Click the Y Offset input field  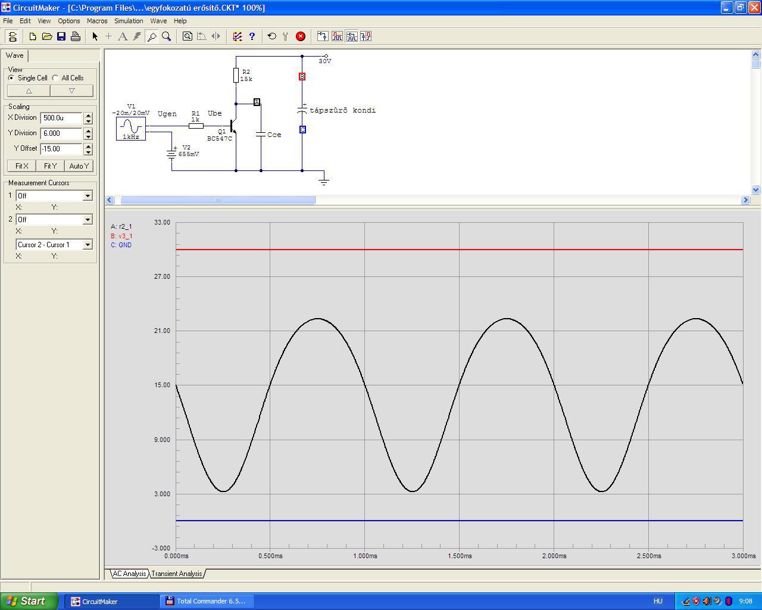[x=62, y=149]
